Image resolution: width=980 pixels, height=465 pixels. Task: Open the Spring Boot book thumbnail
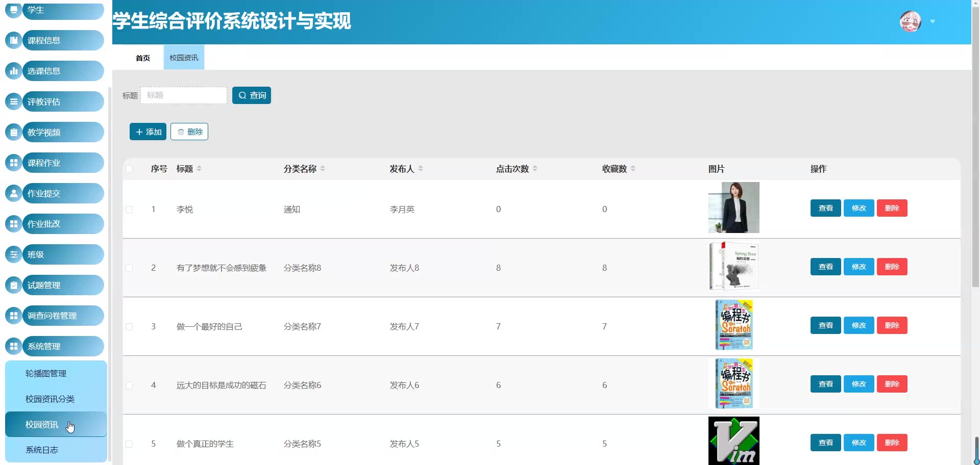pyautogui.click(x=734, y=266)
